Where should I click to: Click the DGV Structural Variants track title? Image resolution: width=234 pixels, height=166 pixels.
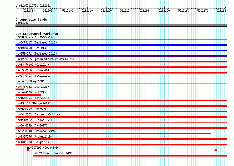tap(37, 34)
